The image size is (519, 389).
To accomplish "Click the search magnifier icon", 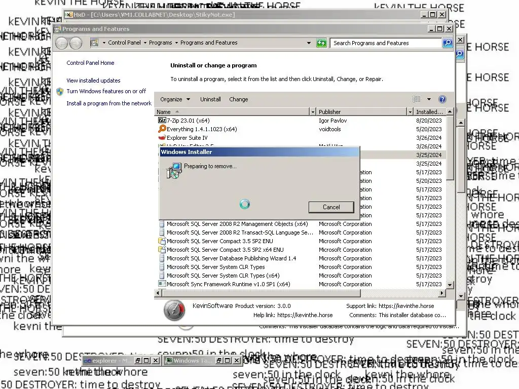I will (448, 43).
